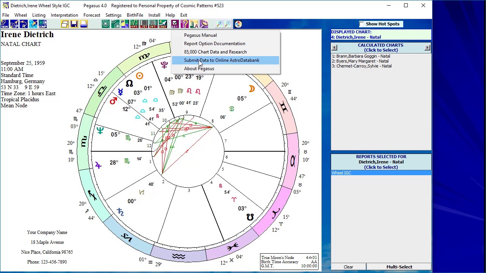Click the purple Jupiter glyph in wheel

[x=98, y=165]
